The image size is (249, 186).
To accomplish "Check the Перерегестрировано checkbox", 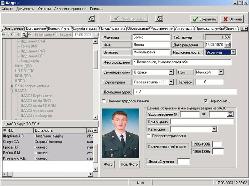I will 149,136.
